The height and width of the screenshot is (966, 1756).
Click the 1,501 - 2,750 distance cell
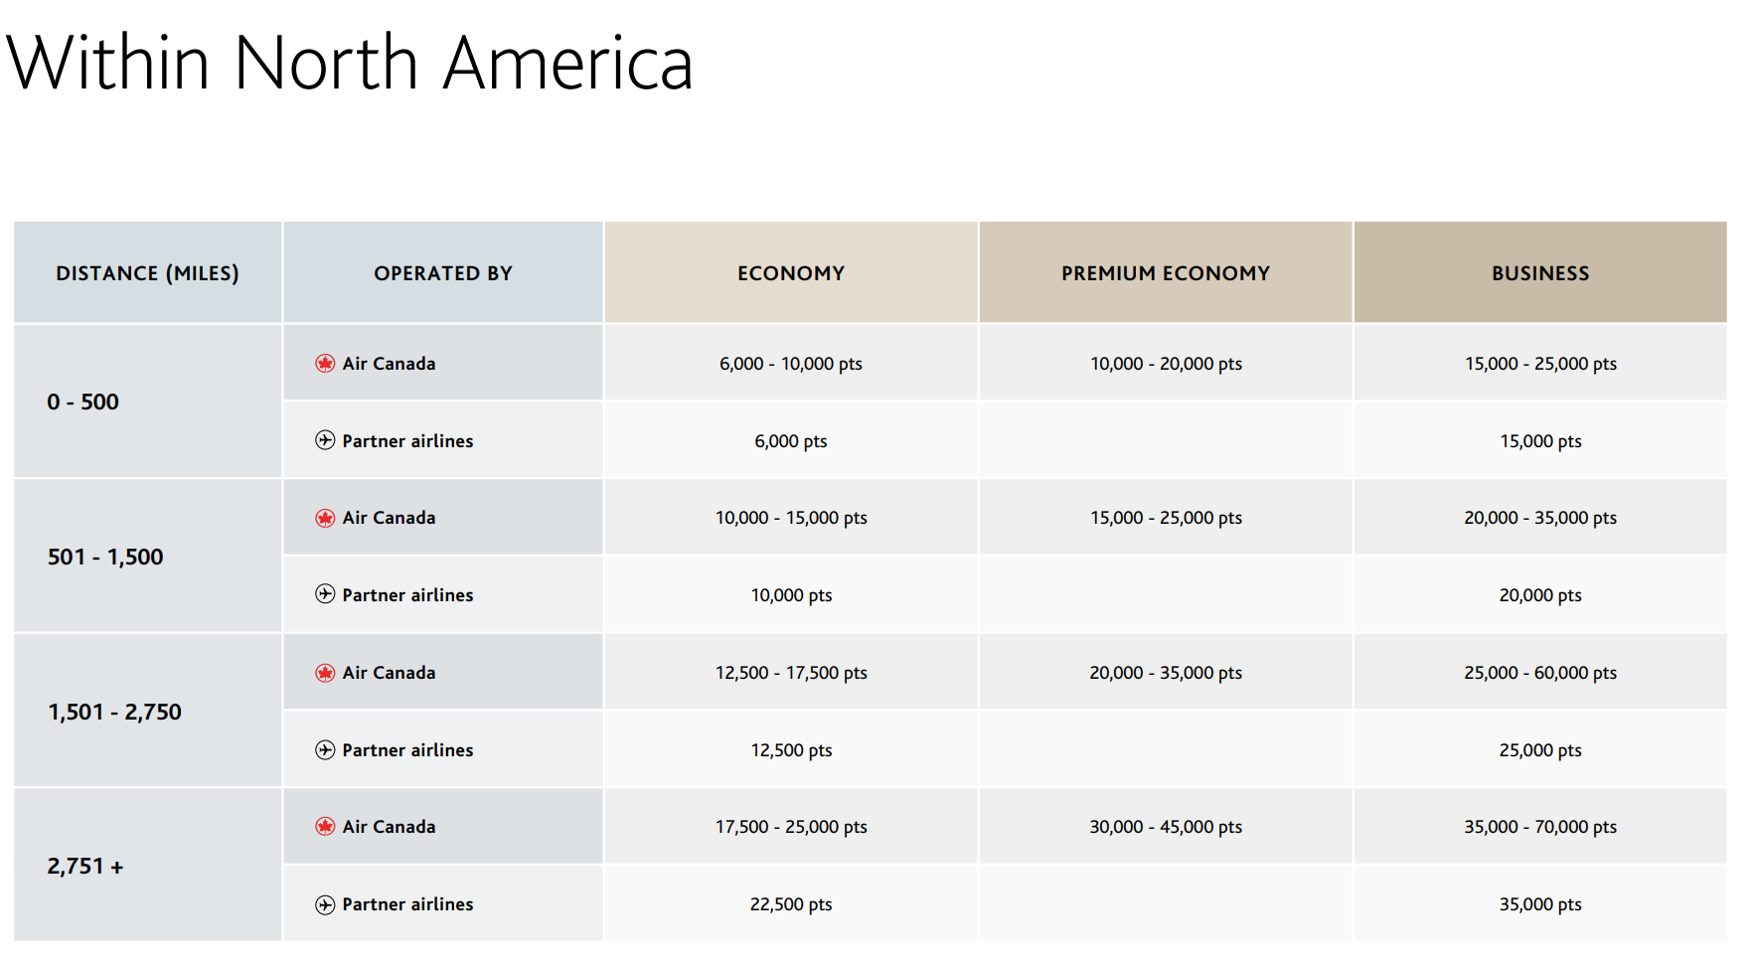pyautogui.click(x=148, y=712)
